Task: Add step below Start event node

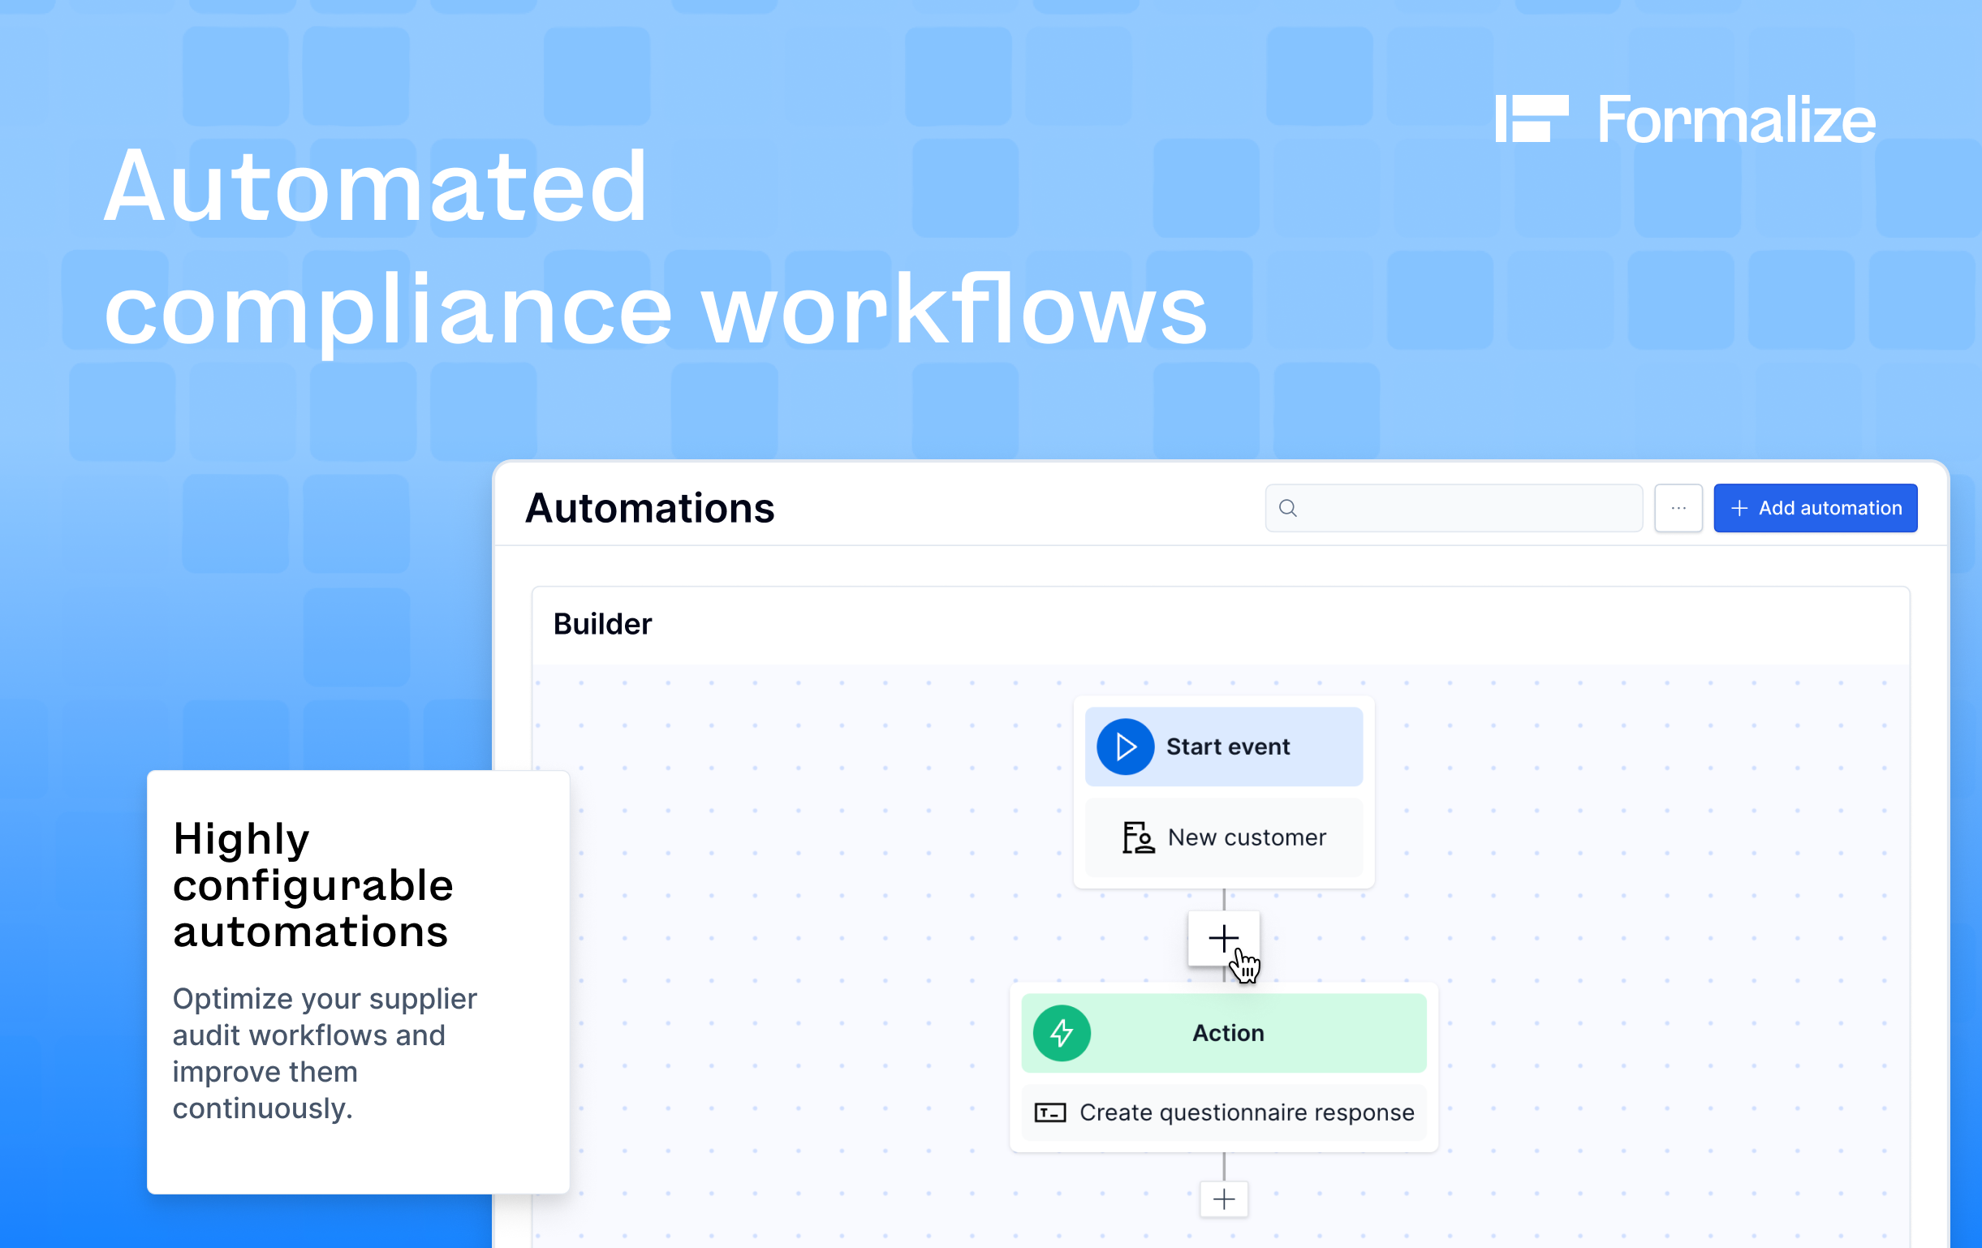Action: (x=1223, y=938)
